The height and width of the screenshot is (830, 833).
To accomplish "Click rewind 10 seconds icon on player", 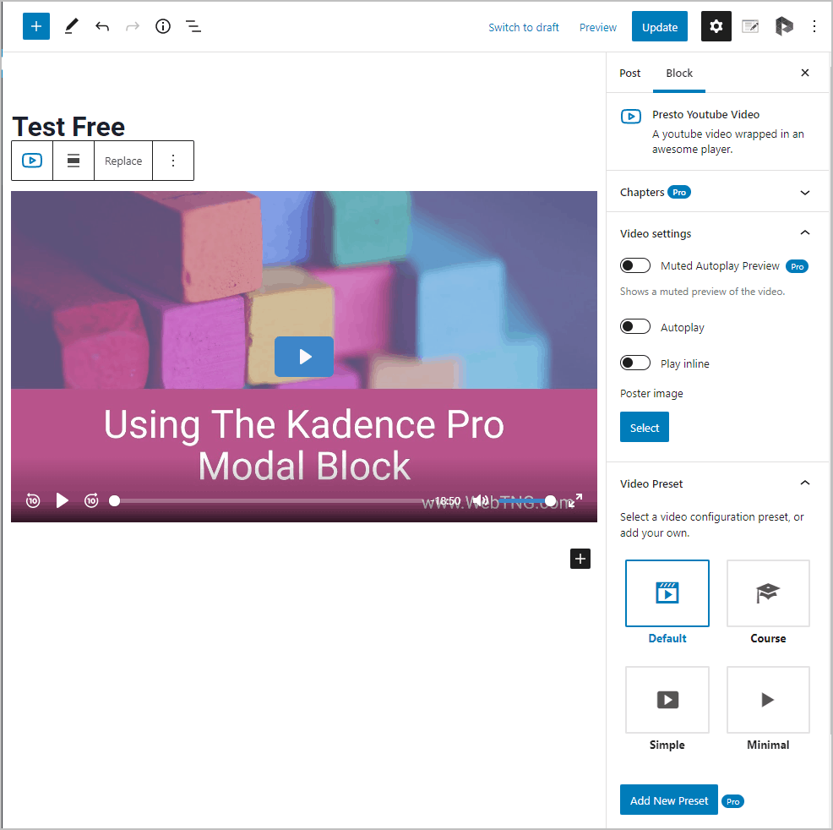I will (33, 500).
